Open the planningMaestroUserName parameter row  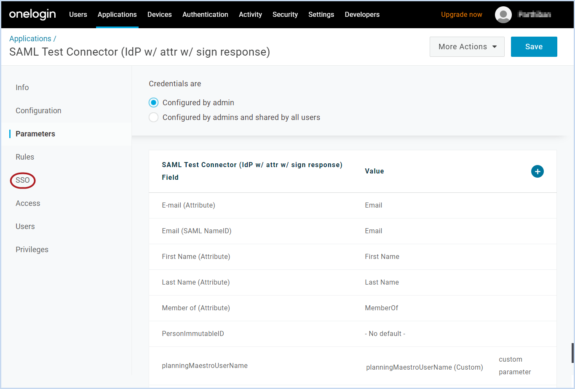coord(353,366)
